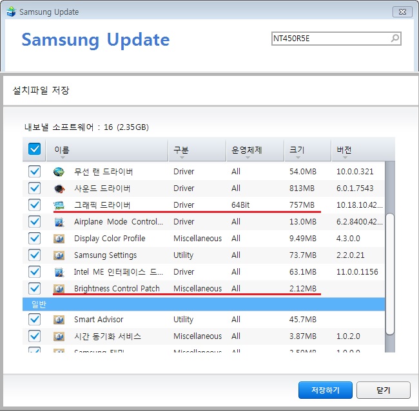Click the Smart Advisor row icon
The image size is (419, 411).
[x=59, y=320]
